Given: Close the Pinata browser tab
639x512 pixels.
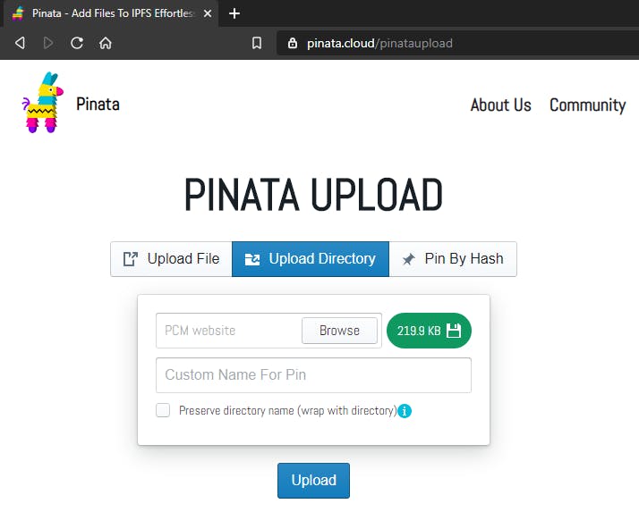Looking at the screenshot, I should [x=208, y=13].
